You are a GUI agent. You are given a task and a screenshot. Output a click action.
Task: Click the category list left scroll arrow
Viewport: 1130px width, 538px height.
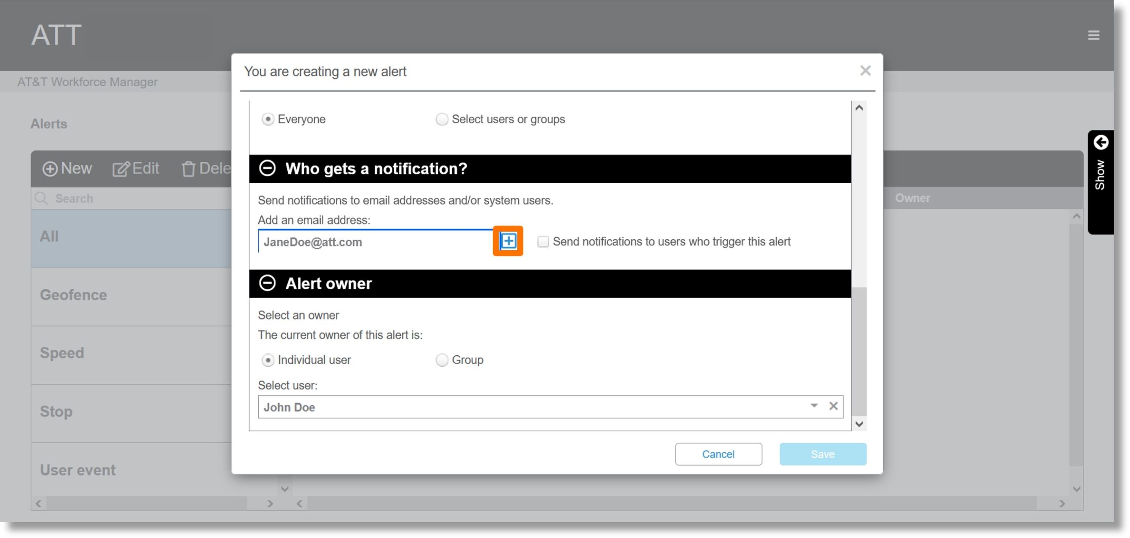pos(38,504)
